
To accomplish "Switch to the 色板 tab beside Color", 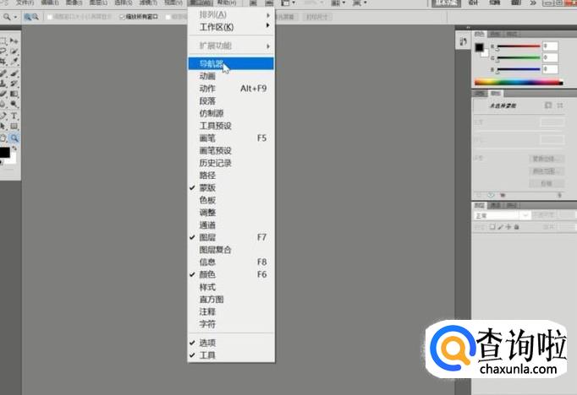I will click(x=495, y=34).
